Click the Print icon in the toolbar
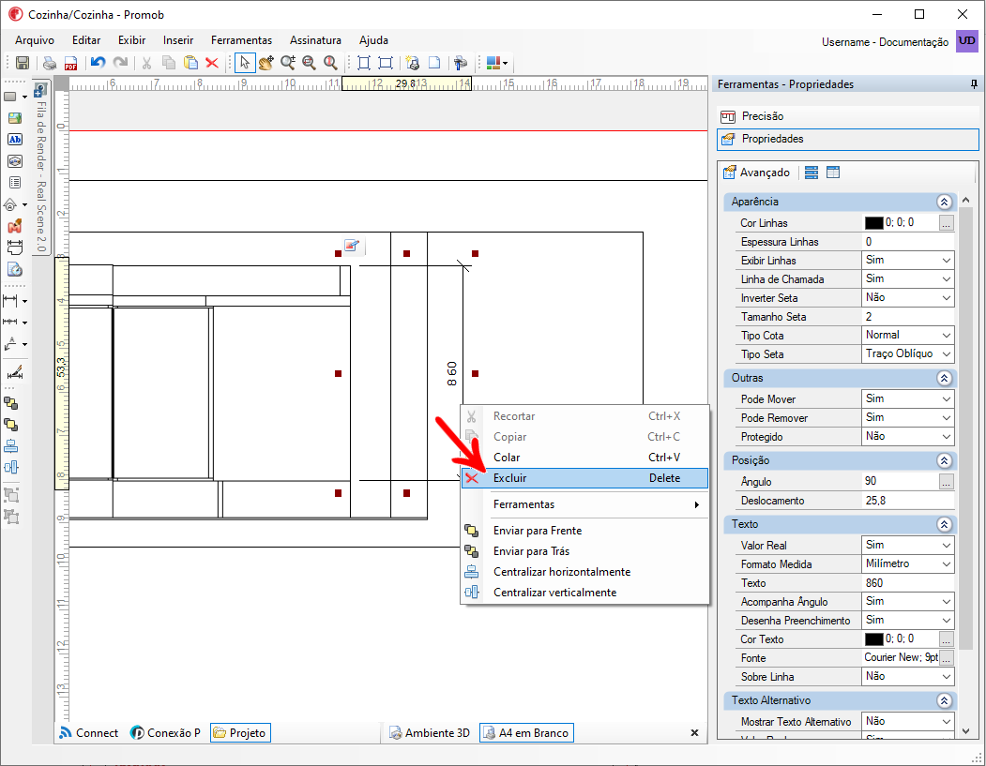This screenshot has width=986, height=766. tap(50, 63)
